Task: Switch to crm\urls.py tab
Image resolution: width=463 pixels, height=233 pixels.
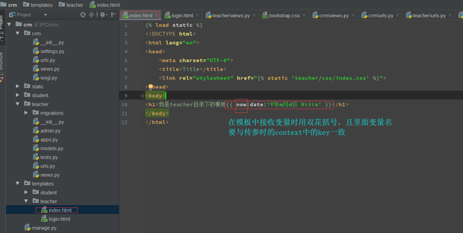Action: pyautogui.click(x=378, y=15)
